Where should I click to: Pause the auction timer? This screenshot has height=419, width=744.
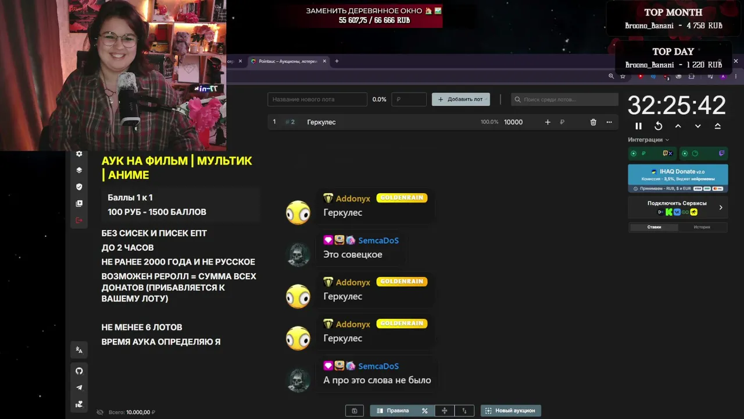638,126
